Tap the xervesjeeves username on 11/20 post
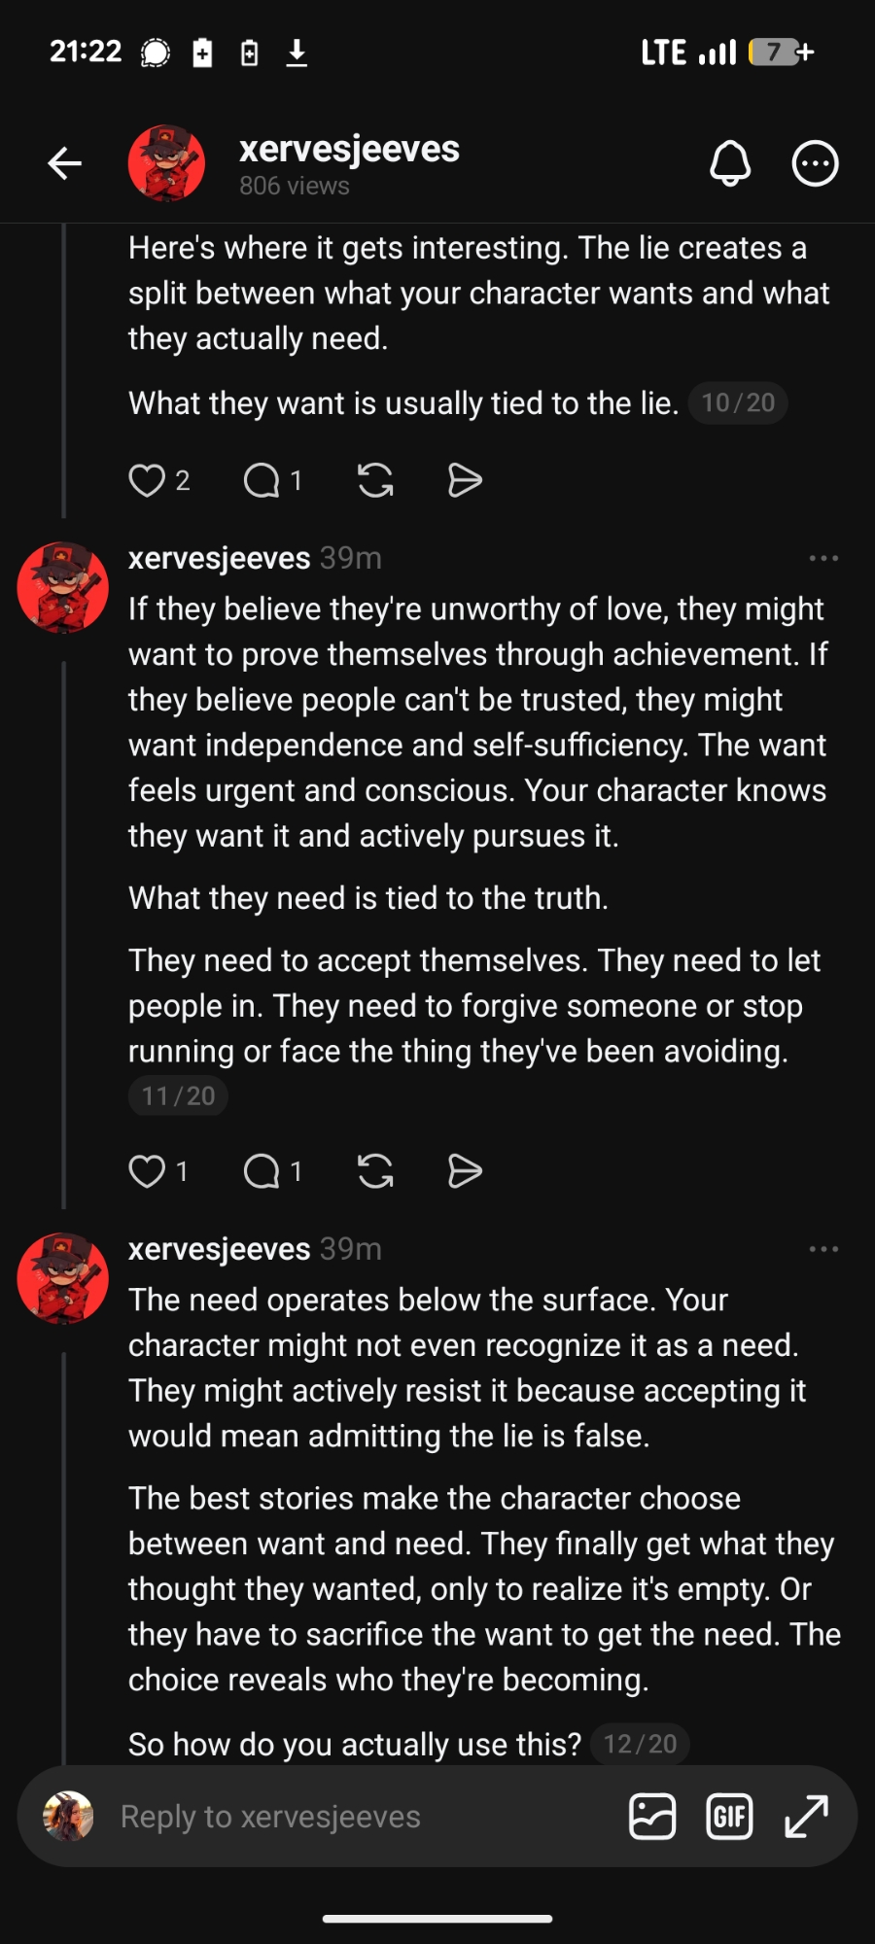This screenshot has width=875, height=1944. (x=219, y=558)
